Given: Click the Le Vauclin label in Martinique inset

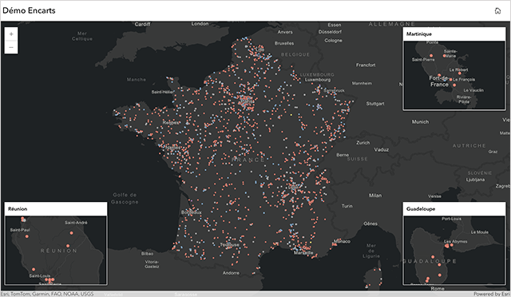Looking at the screenshot, I should coord(473,90).
